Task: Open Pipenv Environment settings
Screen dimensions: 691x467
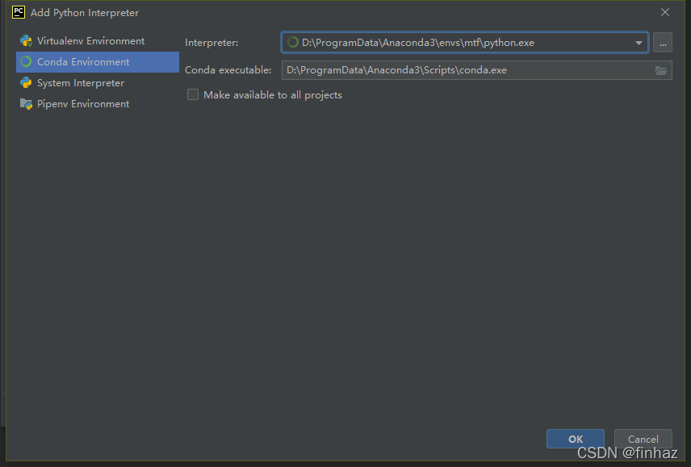Action: 98,104
